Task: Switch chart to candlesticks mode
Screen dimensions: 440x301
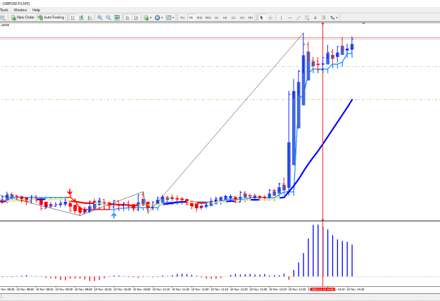Action: (82, 18)
